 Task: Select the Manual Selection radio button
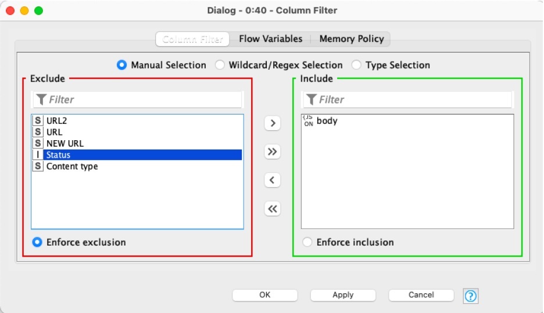[122, 65]
